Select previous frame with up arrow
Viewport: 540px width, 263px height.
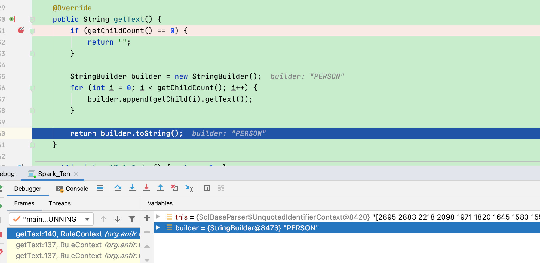coord(103,219)
